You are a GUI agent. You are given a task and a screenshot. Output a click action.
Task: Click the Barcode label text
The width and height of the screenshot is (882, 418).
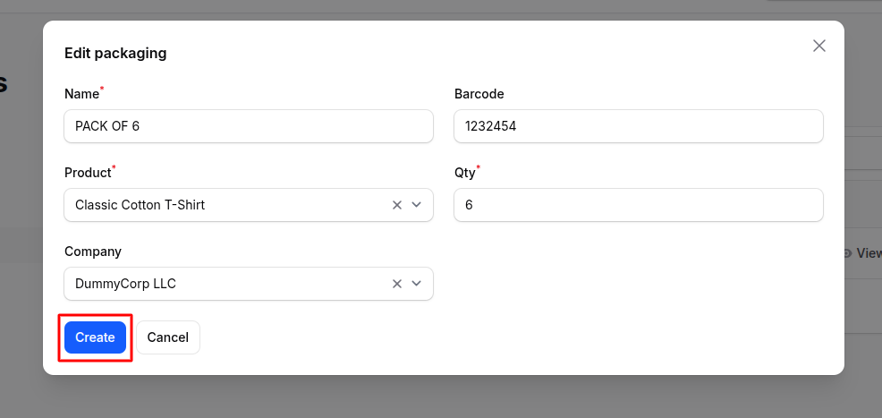[x=479, y=94]
